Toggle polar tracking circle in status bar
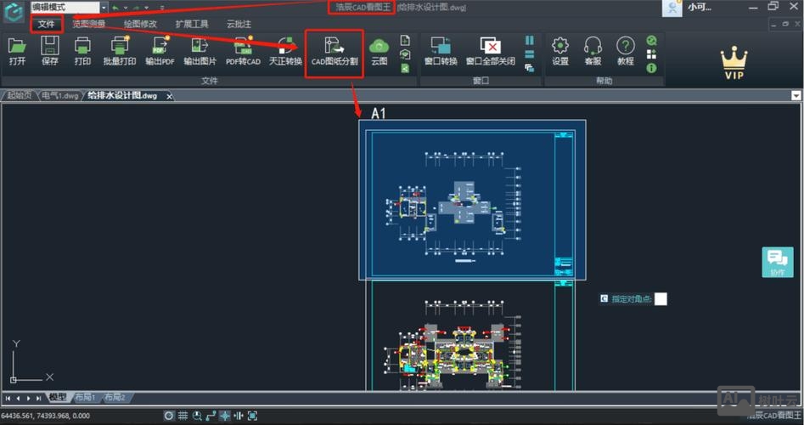Image resolution: width=804 pixels, height=425 pixels. click(x=169, y=416)
